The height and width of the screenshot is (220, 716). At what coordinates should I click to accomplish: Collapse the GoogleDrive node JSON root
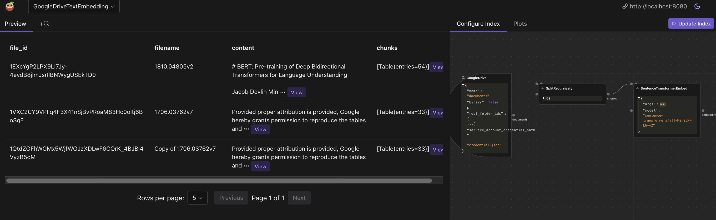pos(463,85)
